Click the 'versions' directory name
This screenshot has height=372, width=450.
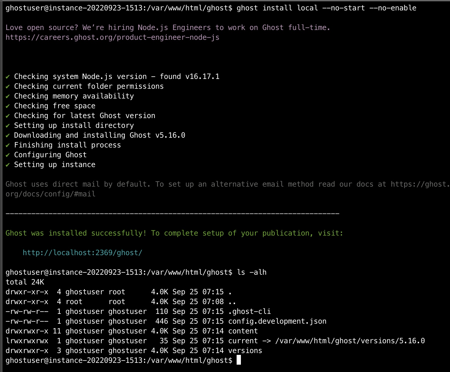click(x=245, y=351)
